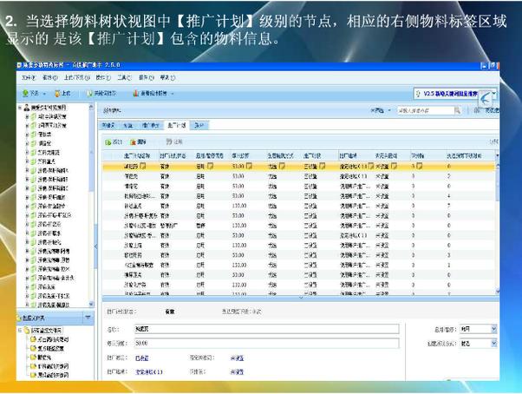
Task: Switch to the 关键词 tab
Action: 108,126
